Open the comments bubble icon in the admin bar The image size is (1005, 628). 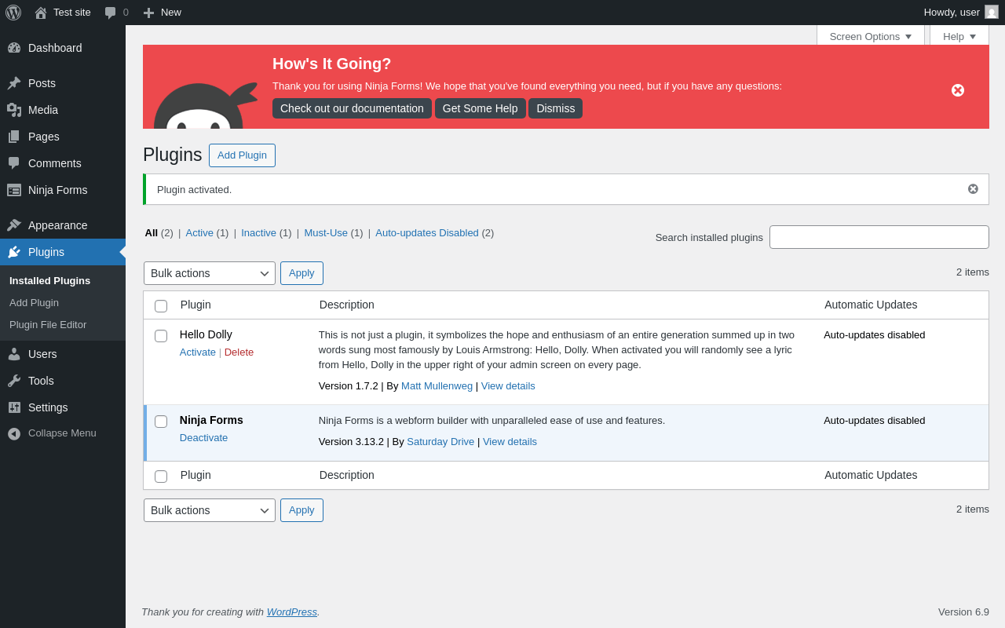110,13
